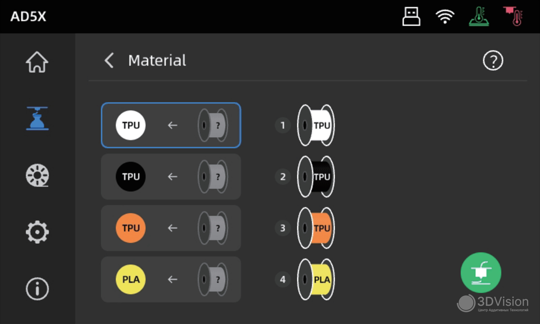The width and height of the screenshot is (540, 324).
Task: Tap the Wi-Fi status icon
Action: pyautogui.click(x=445, y=17)
